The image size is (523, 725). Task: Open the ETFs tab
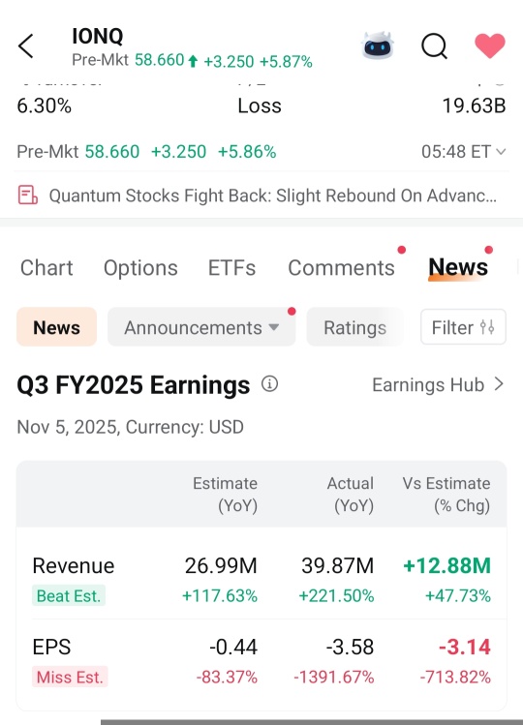[x=231, y=268]
